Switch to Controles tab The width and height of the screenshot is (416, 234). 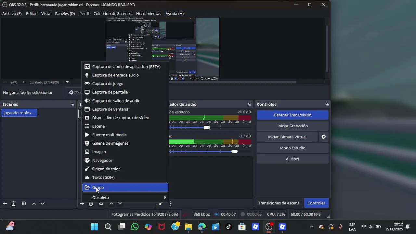pyautogui.click(x=316, y=203)
